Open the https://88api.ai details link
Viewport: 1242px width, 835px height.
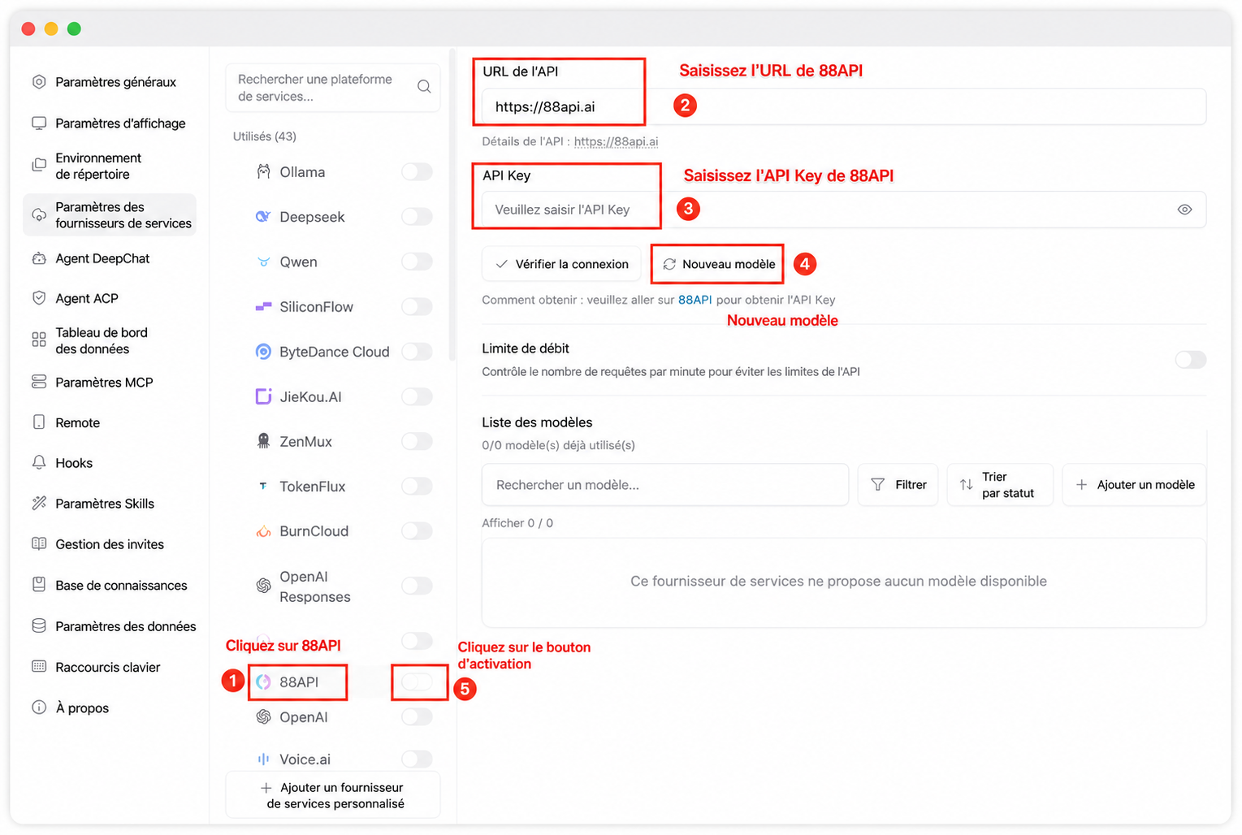coord(616,141)
